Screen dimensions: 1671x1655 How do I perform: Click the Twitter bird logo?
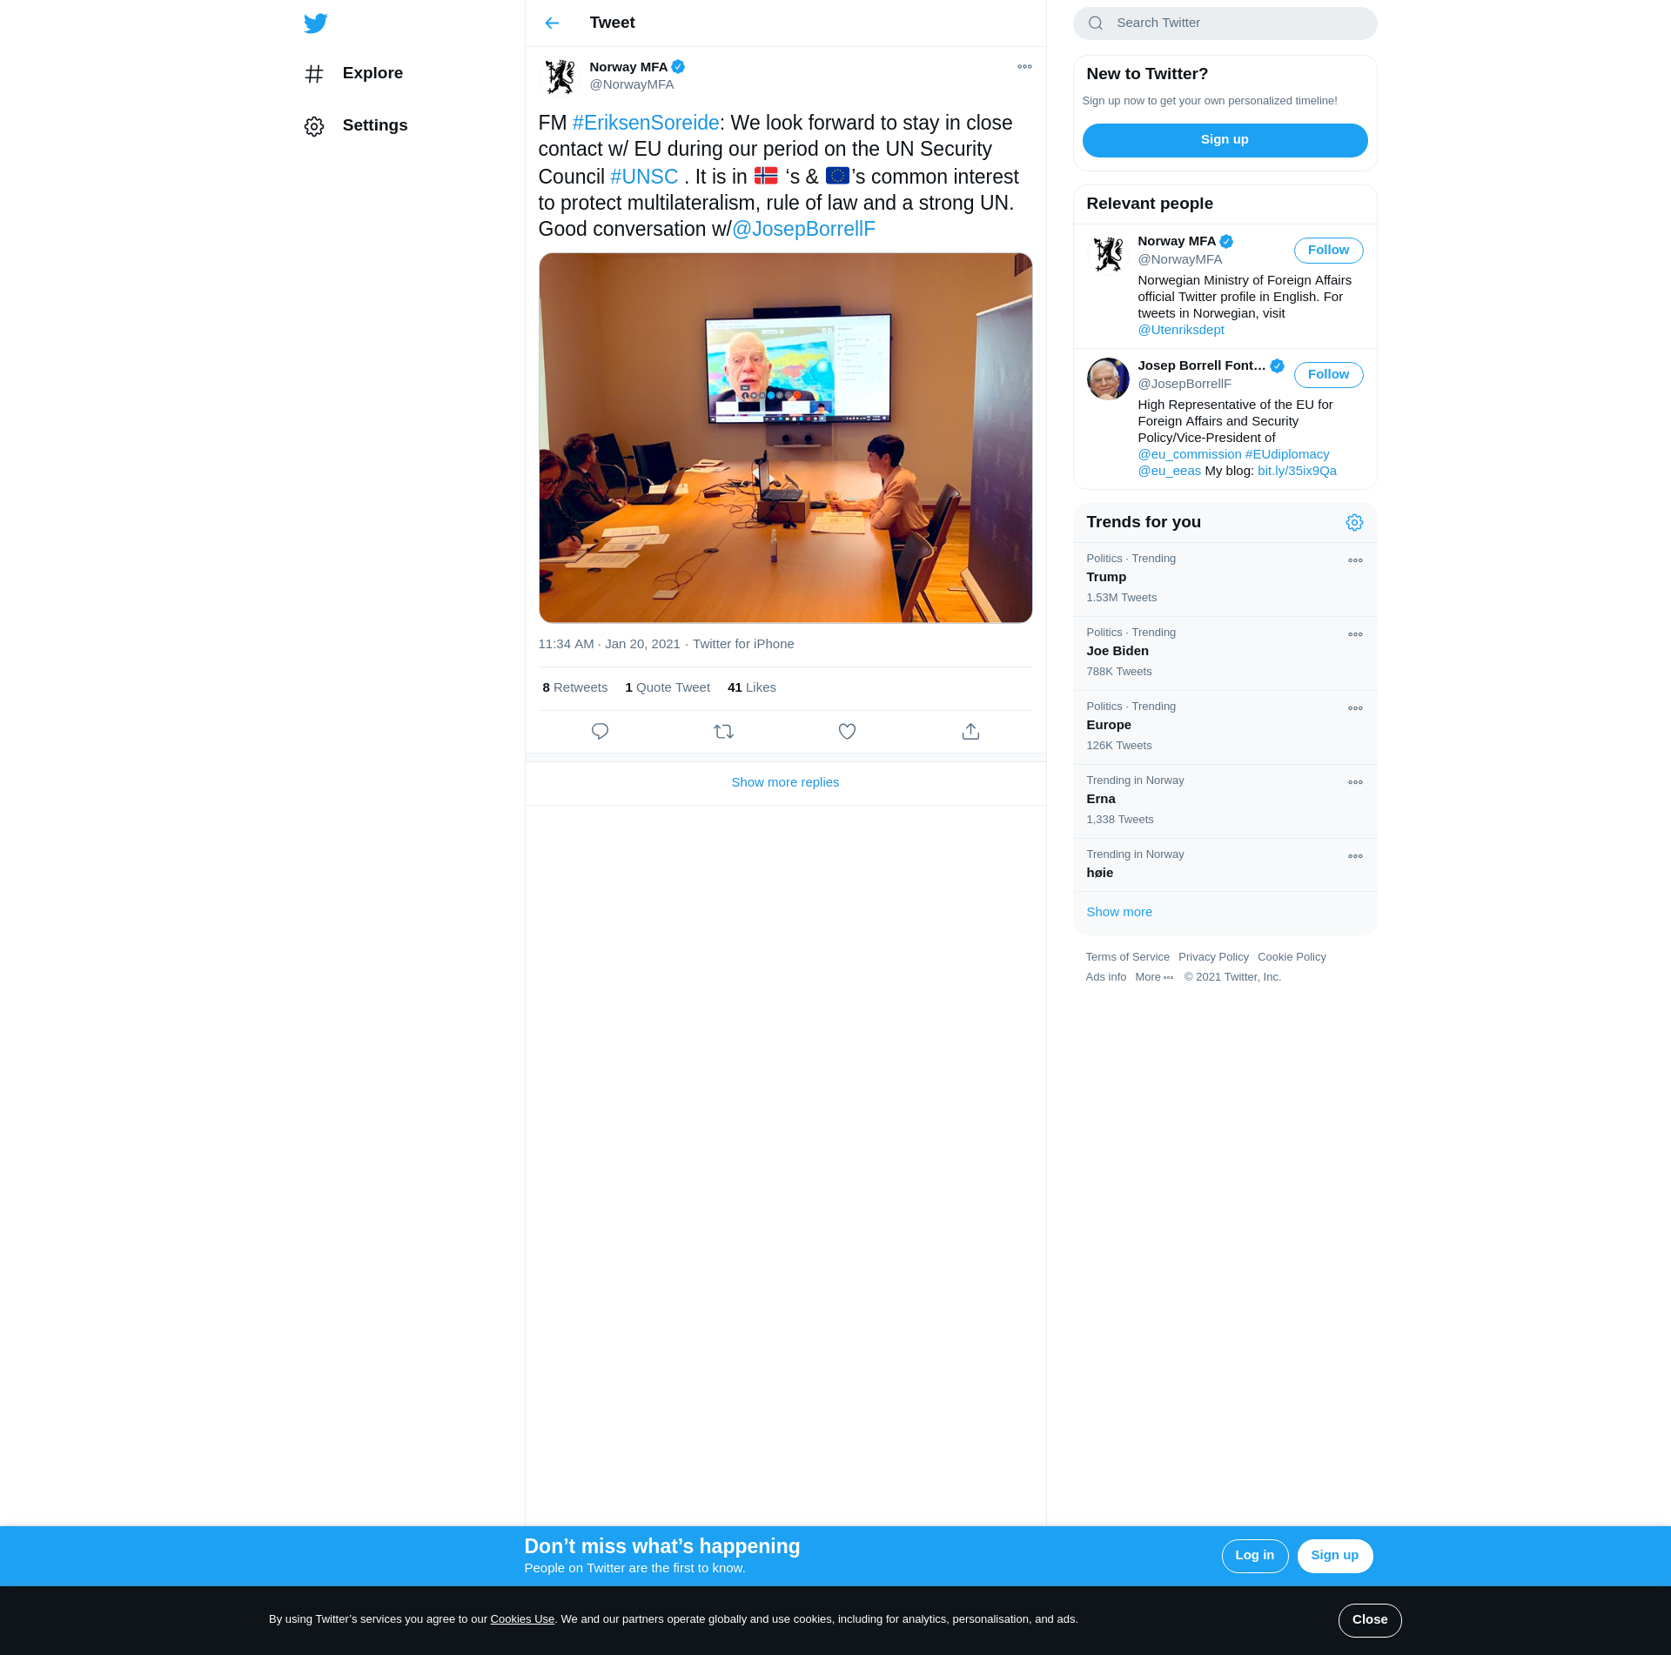(x=316, y=23)
